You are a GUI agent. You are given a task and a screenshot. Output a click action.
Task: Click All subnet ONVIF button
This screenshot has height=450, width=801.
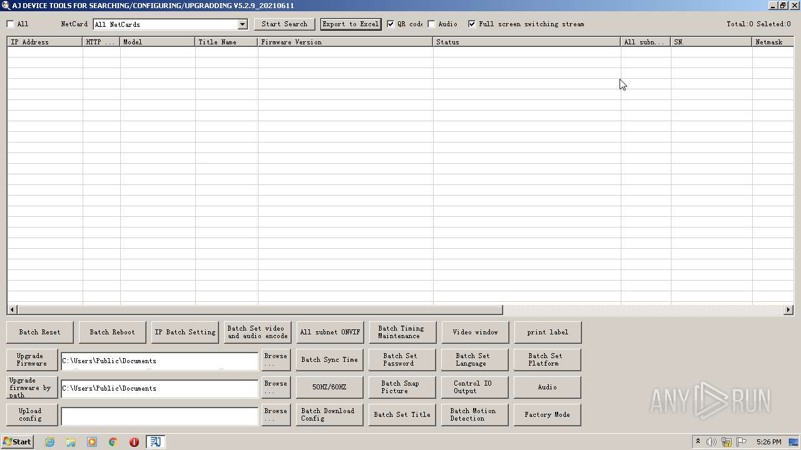330,332
